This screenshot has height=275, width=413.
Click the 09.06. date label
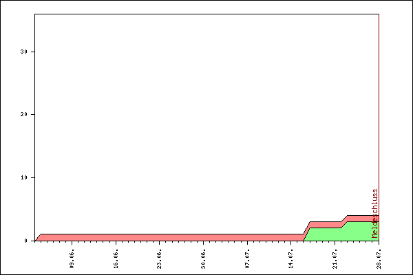point(72,256)
